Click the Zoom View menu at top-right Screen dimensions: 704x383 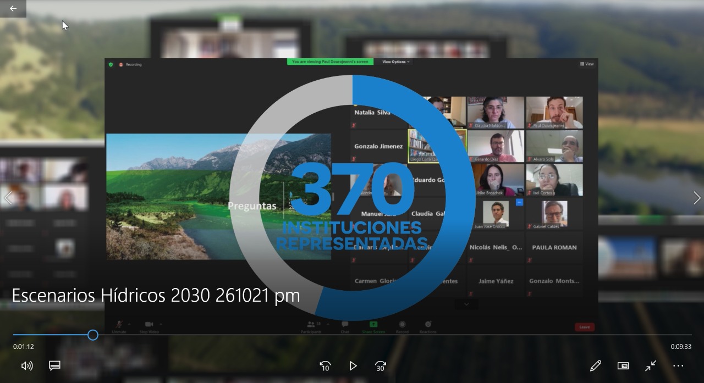[587, 64]
